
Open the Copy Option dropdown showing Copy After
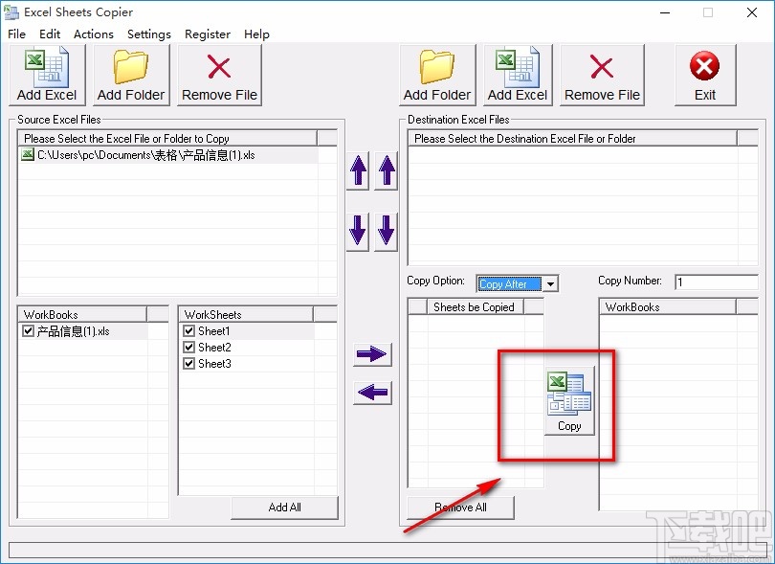coord(552,283)
